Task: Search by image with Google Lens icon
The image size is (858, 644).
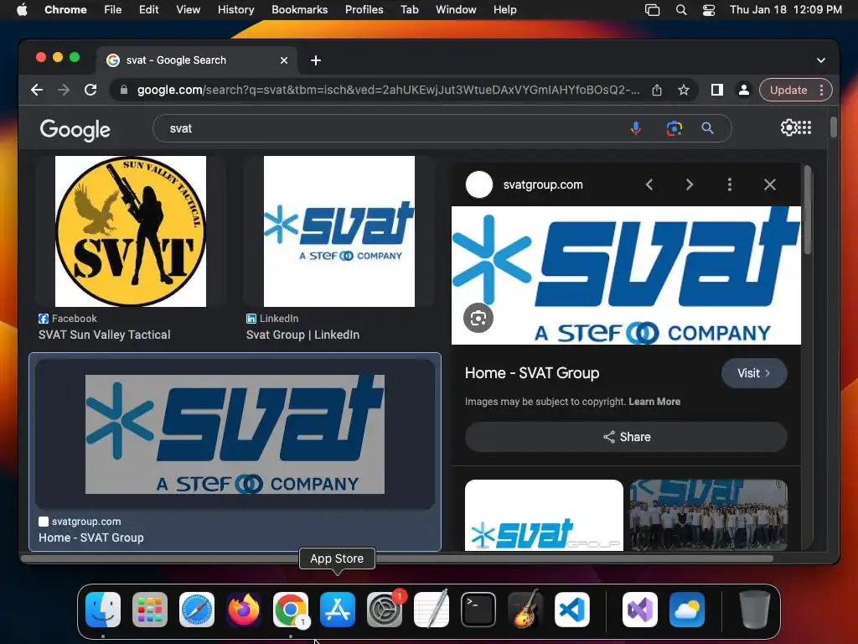Action: (x=675, y=128)
